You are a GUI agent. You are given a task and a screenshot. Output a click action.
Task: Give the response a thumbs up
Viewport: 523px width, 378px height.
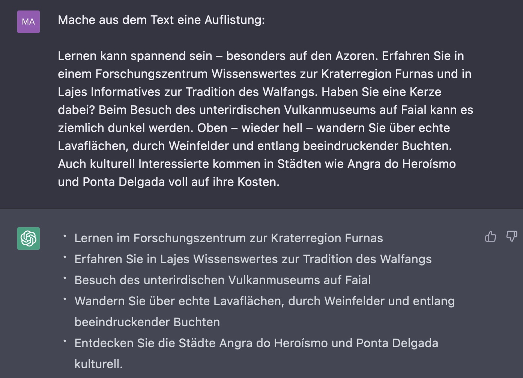click(x=490, y=236)
